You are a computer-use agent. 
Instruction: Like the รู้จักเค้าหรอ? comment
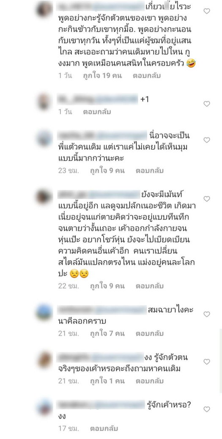[x=207, y=409]
